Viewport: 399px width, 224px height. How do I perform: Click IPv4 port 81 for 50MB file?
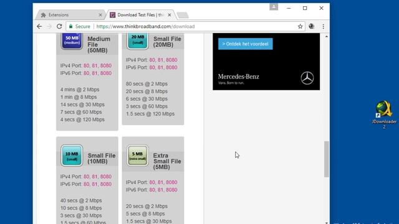point(95,65)
